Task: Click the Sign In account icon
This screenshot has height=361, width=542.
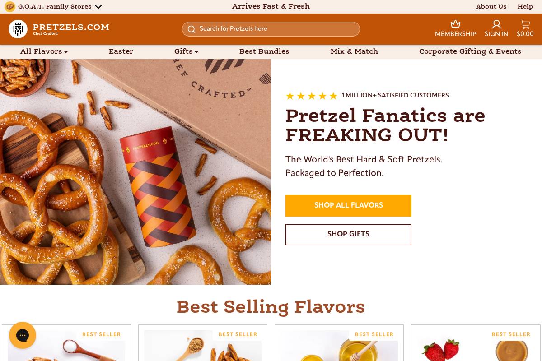Action: 496,24
